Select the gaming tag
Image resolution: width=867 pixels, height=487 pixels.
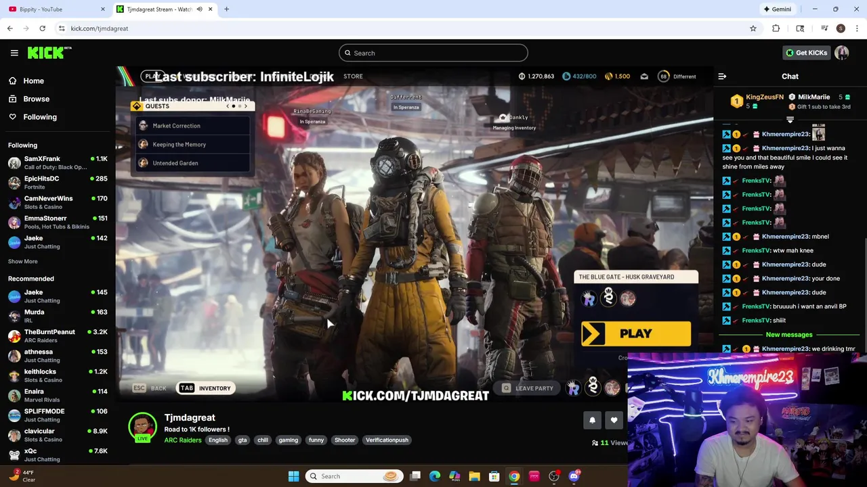(x=289, y=440)
